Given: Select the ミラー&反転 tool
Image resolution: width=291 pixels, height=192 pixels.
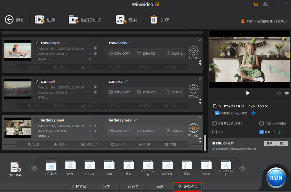Looking at the screenshot, I should pos(148,168).
